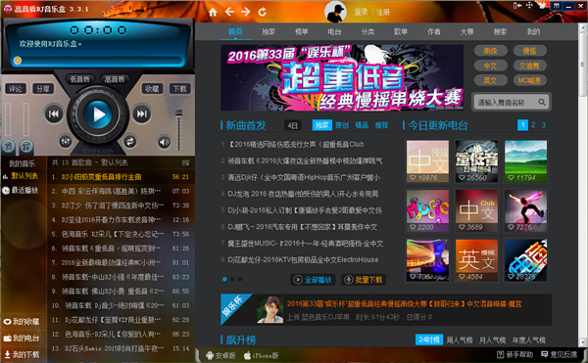Click the magnifier search icon
Viewport: 588px width, 363px height.
click(x=542, y=102)
